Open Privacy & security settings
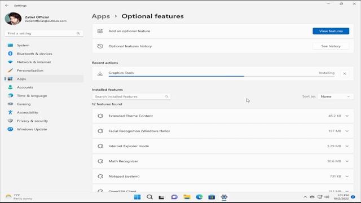This screenshot has width=361, height=203. coord(44,121)
